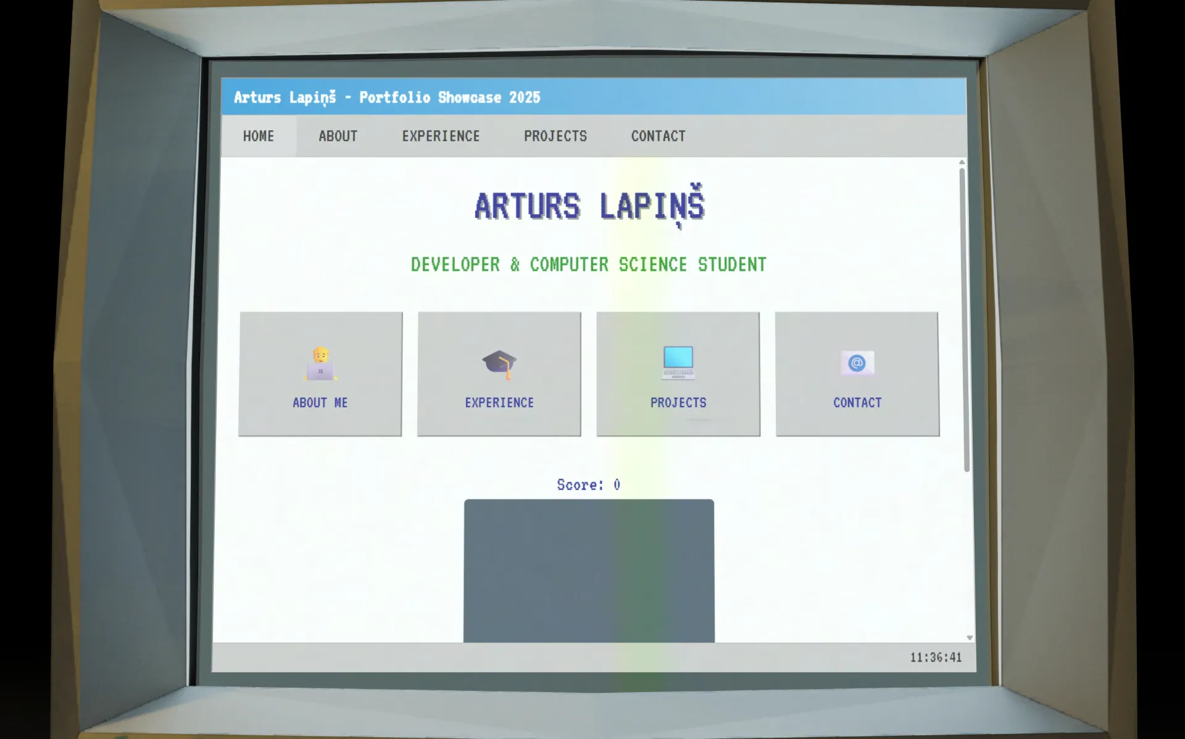Screen dimensions: 1185x739
Task: Click the scrollbar down arrow
Action: tap(970, 638)
